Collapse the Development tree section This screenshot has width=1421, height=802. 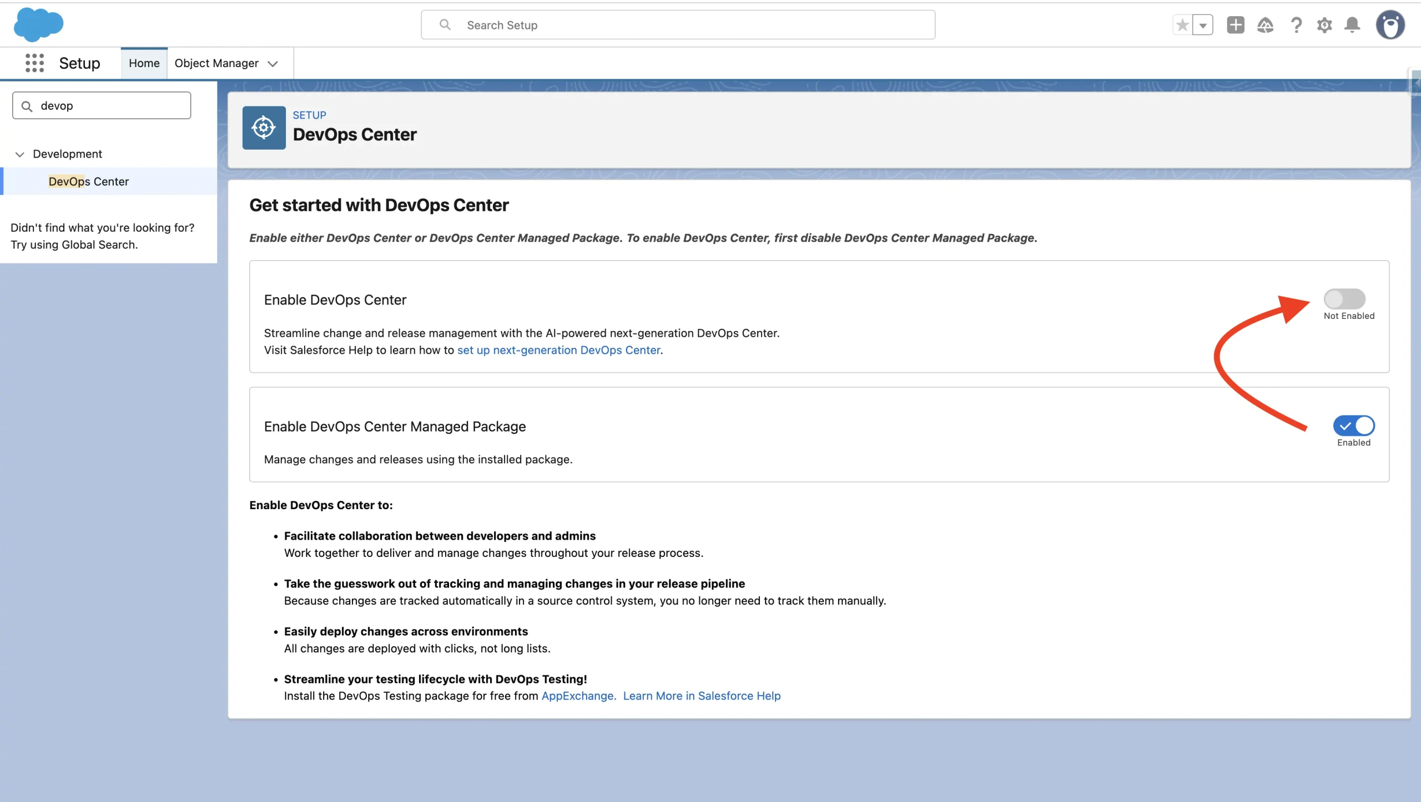pos(19,154)
